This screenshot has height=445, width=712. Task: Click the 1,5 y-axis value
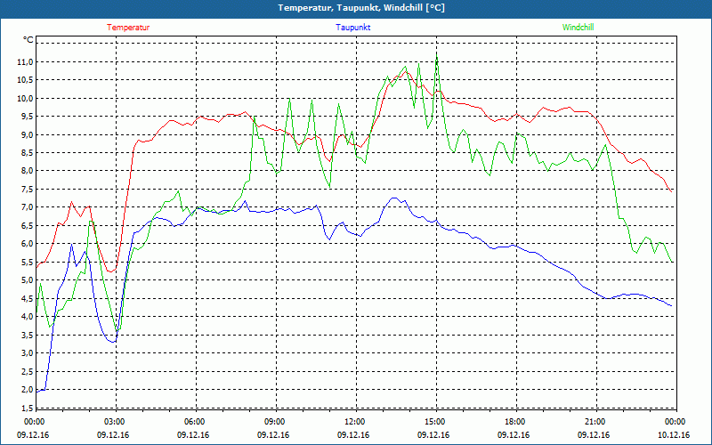click(27, 408)
